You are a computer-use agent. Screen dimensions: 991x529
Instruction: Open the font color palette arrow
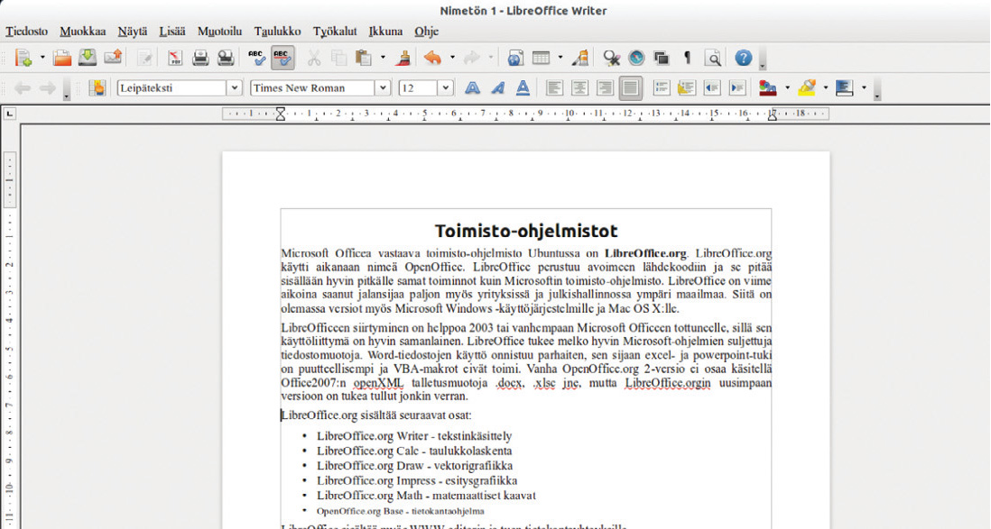(x=787, y=87)
